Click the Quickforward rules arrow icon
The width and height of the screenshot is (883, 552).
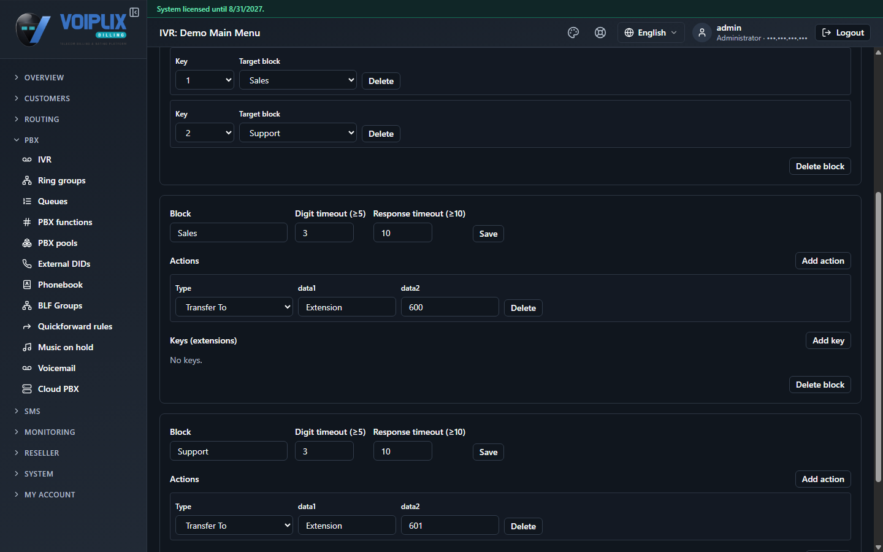click(27, 326)
